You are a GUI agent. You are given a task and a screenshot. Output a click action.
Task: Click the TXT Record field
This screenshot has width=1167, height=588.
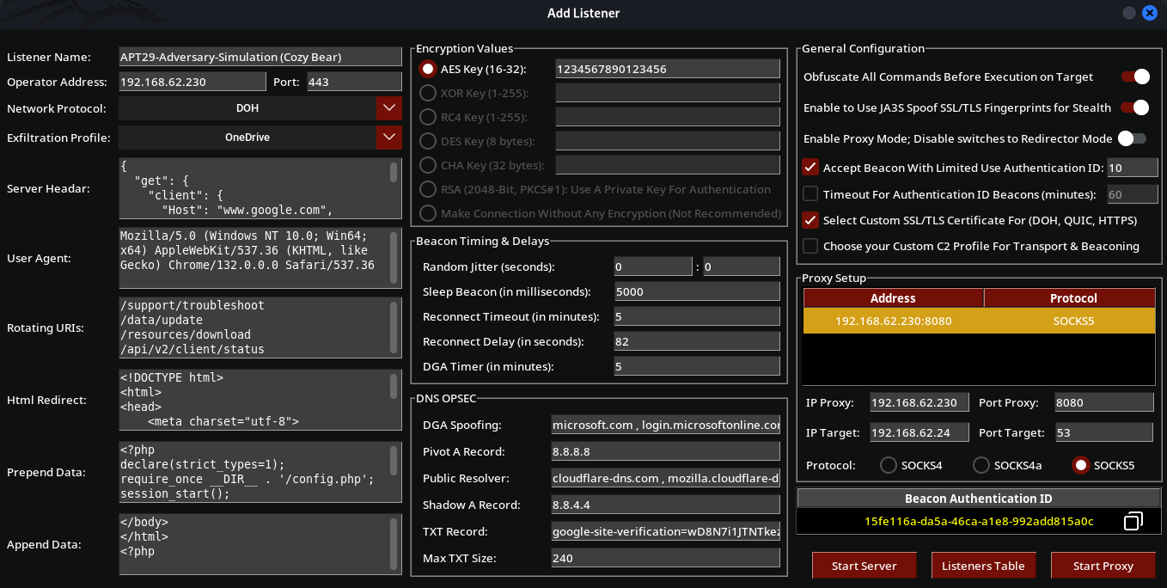click(666, 531)
